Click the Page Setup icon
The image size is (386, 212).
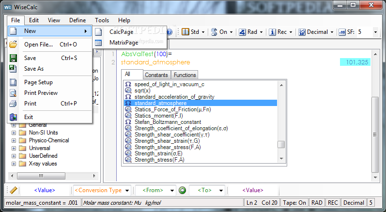point(13,82)
